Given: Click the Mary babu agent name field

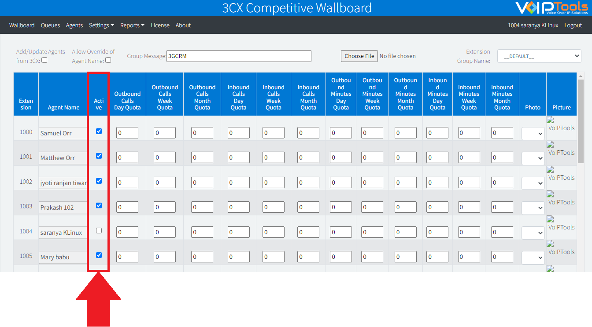Looking at the screenshot, I should [x=63, y=257].
